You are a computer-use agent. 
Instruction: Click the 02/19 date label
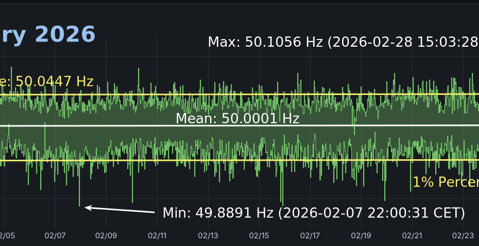click(361, 236)
